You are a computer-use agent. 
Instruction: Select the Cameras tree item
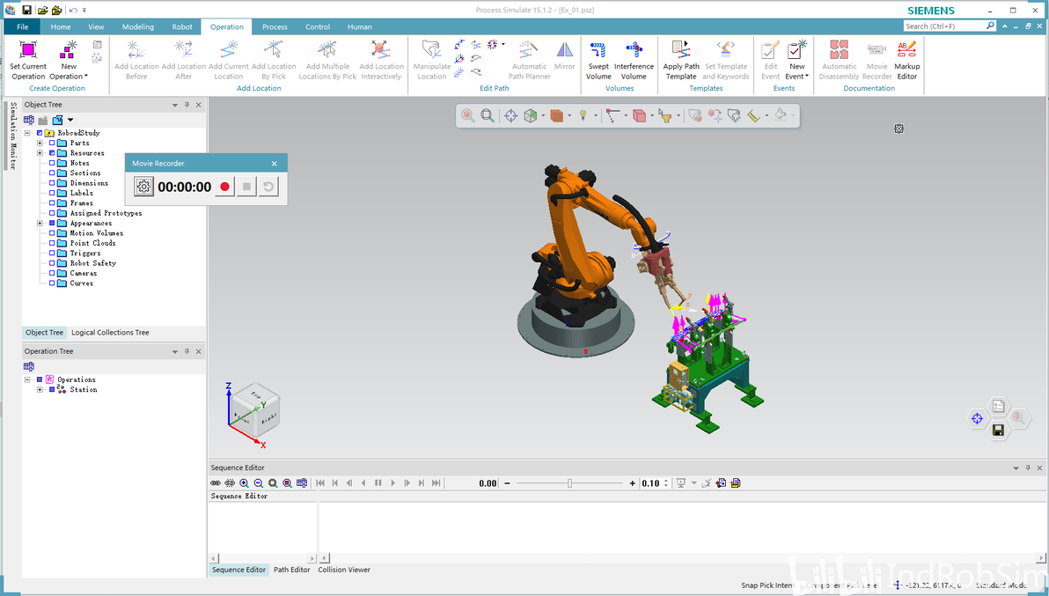click(84, 274)
